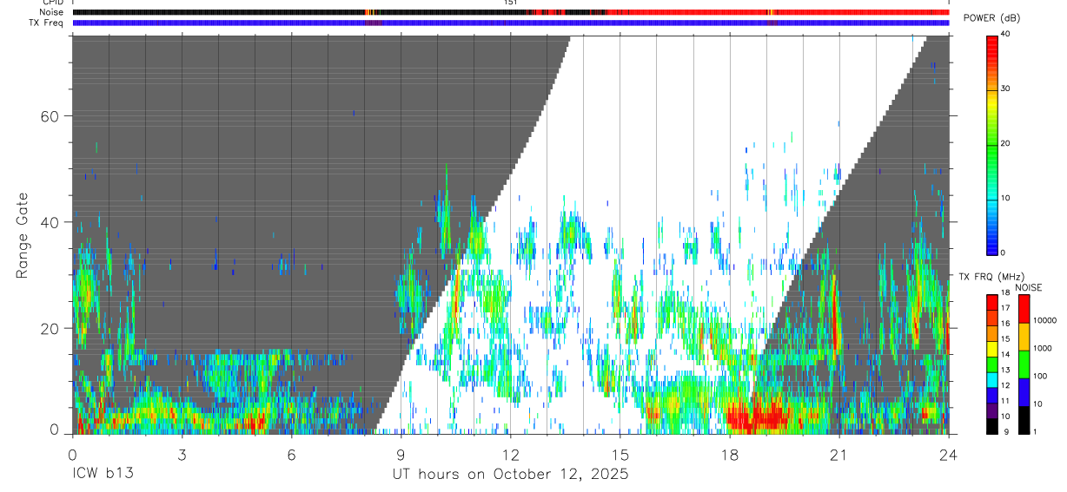The width and height of the screenshot is (1067, 492).
Task: Select the 'NOISE' legend title
Action: [1028, 287]
